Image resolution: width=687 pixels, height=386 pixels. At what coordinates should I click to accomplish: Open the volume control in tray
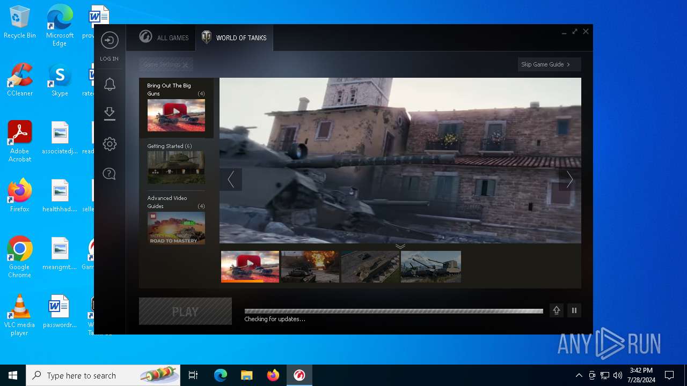click(618, 375)
